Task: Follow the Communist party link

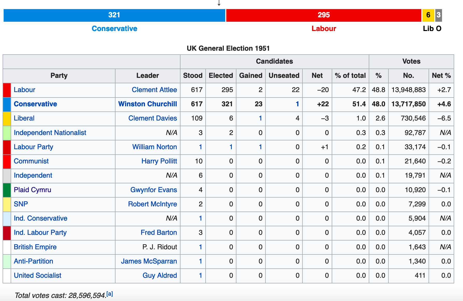Action: tap(31, 161)
